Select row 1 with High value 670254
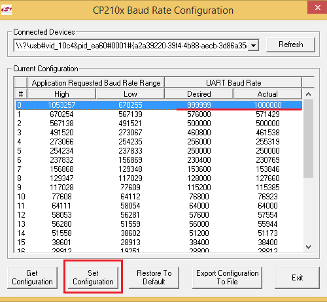 pos(159,114)
